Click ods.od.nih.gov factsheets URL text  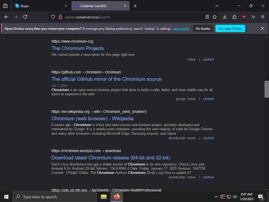pos(106,190)
